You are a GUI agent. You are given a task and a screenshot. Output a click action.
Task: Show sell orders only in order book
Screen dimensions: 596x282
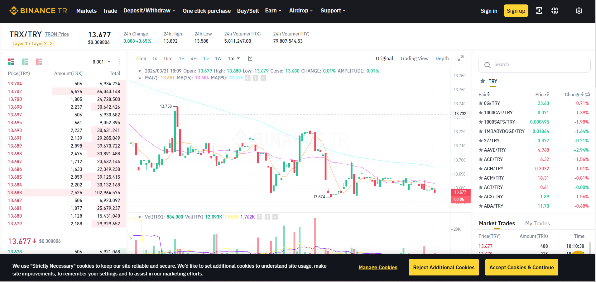tap(39, 62)
